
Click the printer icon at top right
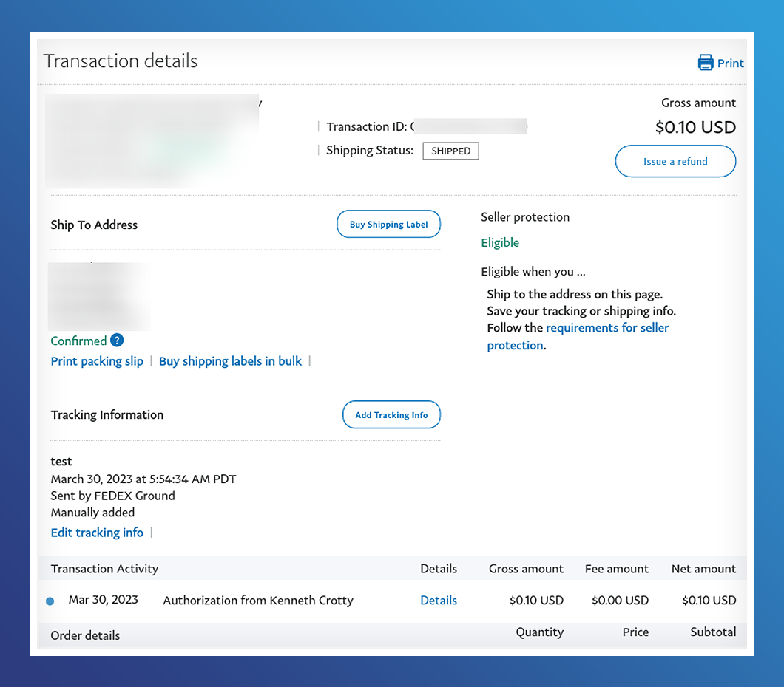tap(706, 63)
